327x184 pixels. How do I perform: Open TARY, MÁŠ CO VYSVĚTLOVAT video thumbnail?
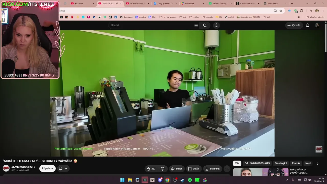[x=261, y=172]
